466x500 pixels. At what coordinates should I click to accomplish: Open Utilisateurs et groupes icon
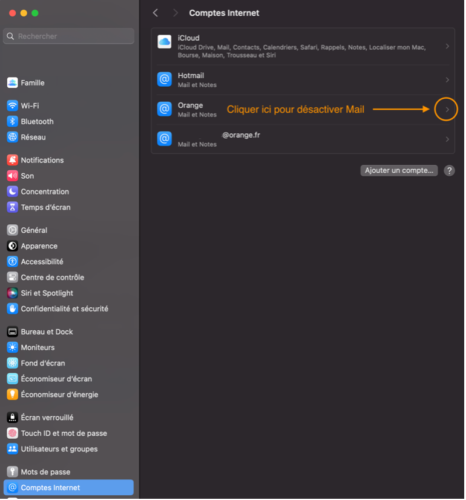click(13, 449)
